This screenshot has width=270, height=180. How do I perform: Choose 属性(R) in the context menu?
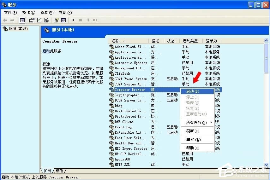pyautogui.click(x=197, y=140)
